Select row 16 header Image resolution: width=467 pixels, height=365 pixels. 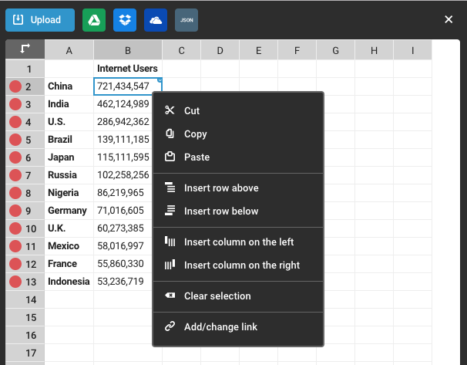[25, 335]
